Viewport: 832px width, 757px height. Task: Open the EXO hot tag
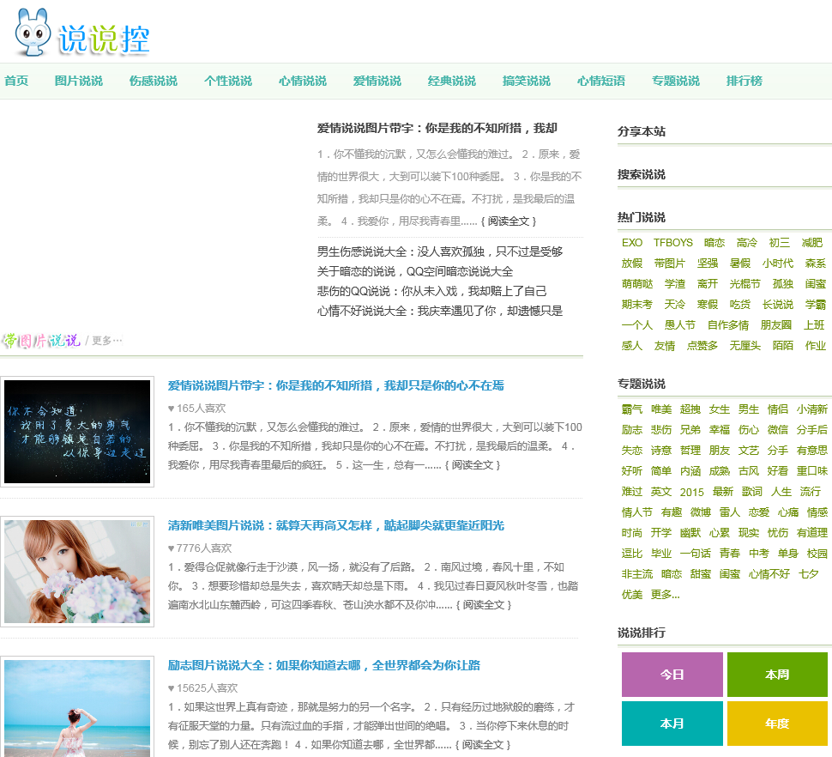(x=632, y=243)
